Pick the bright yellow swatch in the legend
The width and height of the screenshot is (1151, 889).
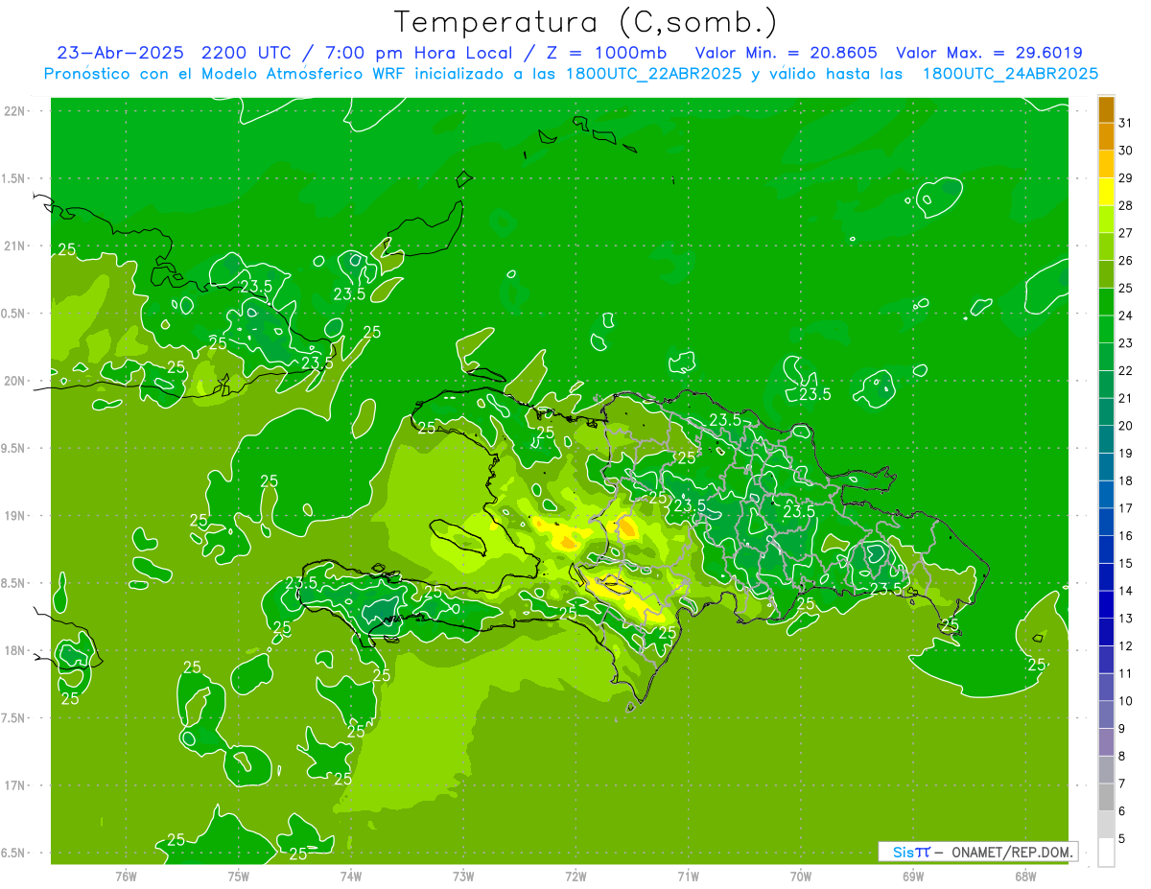coord(1106,192)
